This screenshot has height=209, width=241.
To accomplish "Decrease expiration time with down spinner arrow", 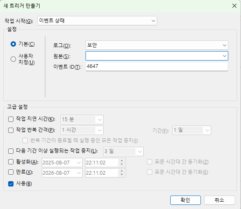I will pos(122,175).
